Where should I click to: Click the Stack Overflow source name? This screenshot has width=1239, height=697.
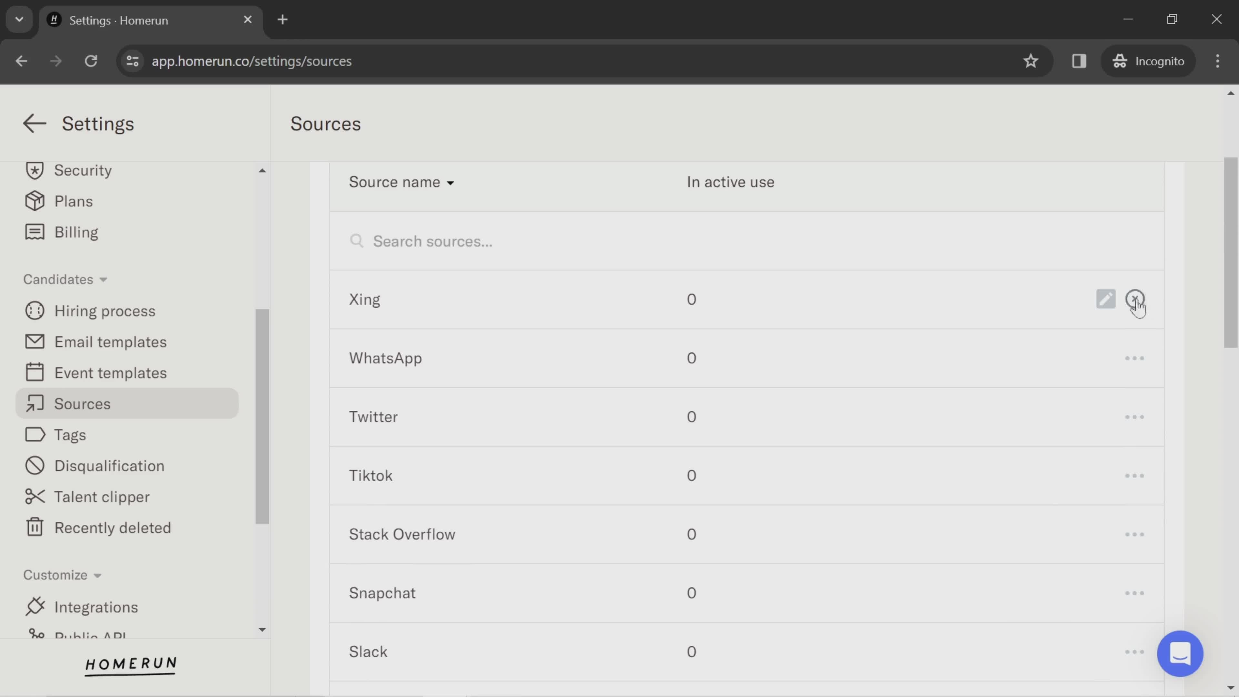[x=402, y=534]
